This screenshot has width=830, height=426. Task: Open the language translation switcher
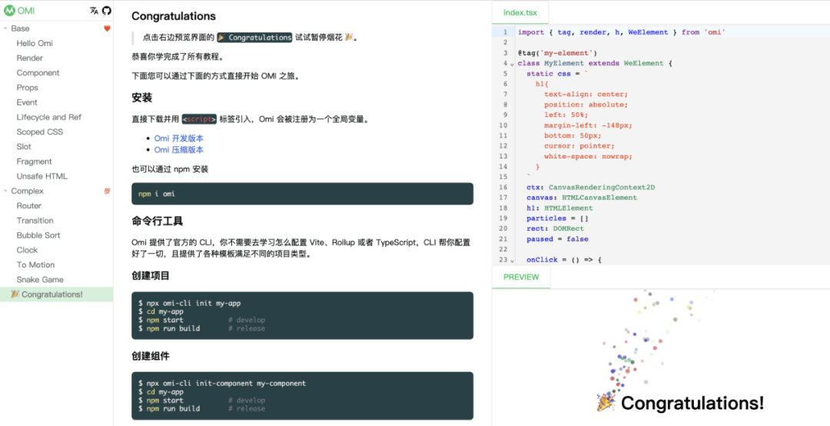(x=95, y=11)
